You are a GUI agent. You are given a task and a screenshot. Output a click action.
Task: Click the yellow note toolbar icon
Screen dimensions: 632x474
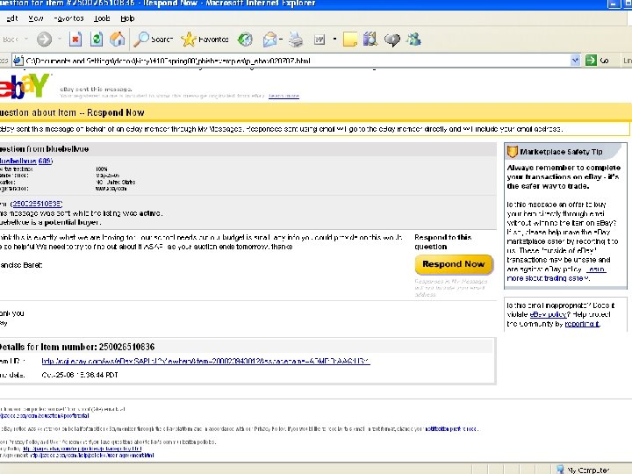point(350,39)
